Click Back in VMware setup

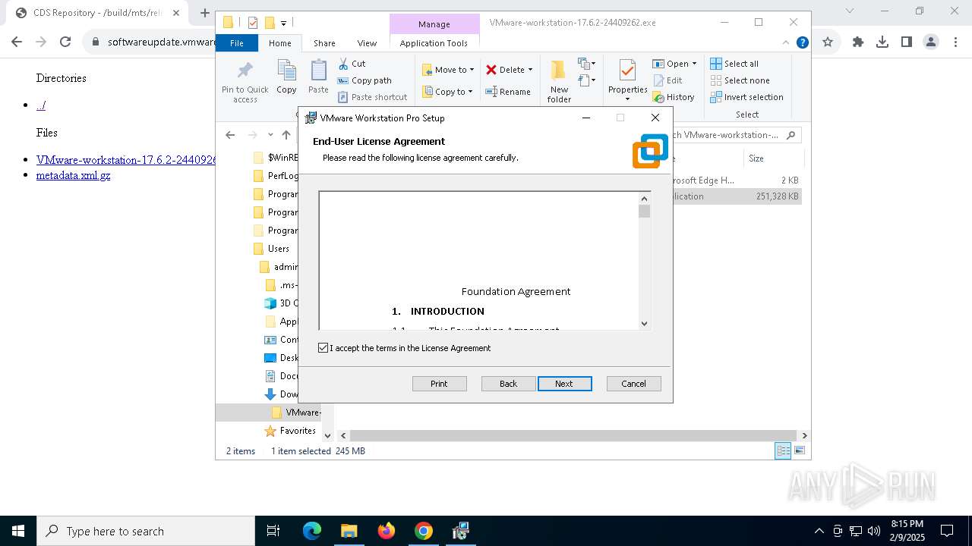[508, 384]
